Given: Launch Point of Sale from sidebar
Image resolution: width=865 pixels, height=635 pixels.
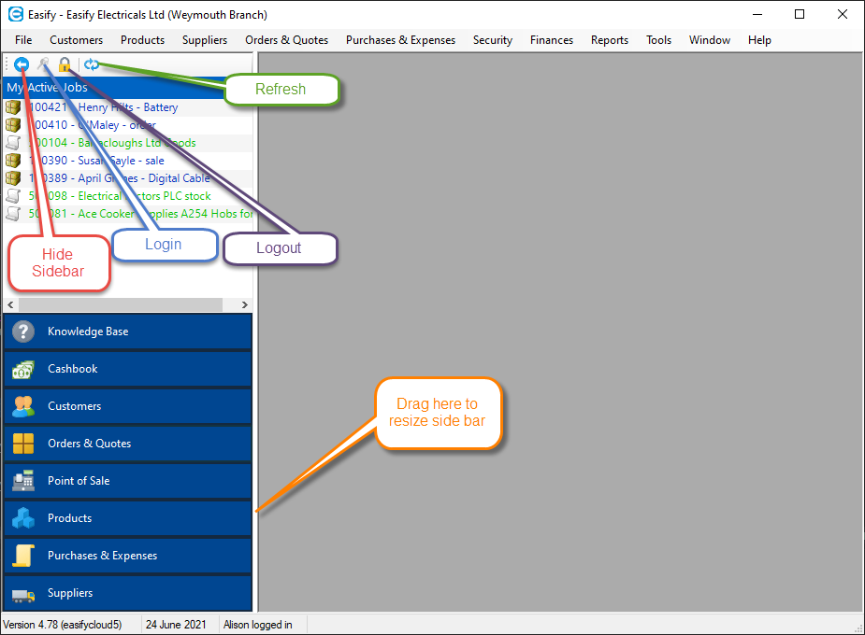Looking at the screenshot, I should [128, 481].
